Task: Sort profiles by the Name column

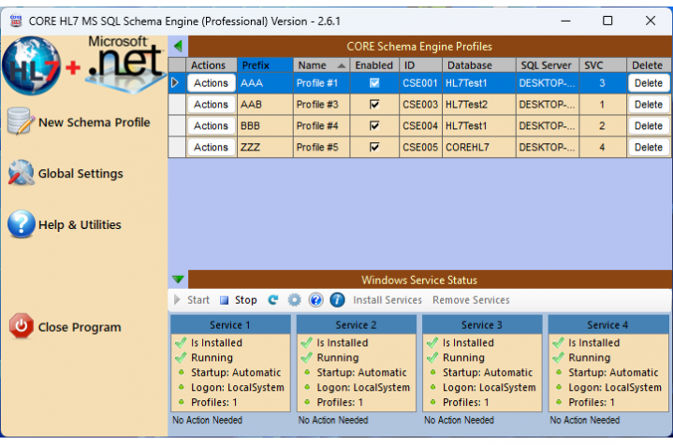Action: 321,65
